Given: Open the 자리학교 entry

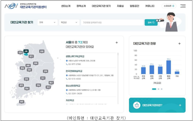Looking at the screenshot, I should click(x=70, y=100).
